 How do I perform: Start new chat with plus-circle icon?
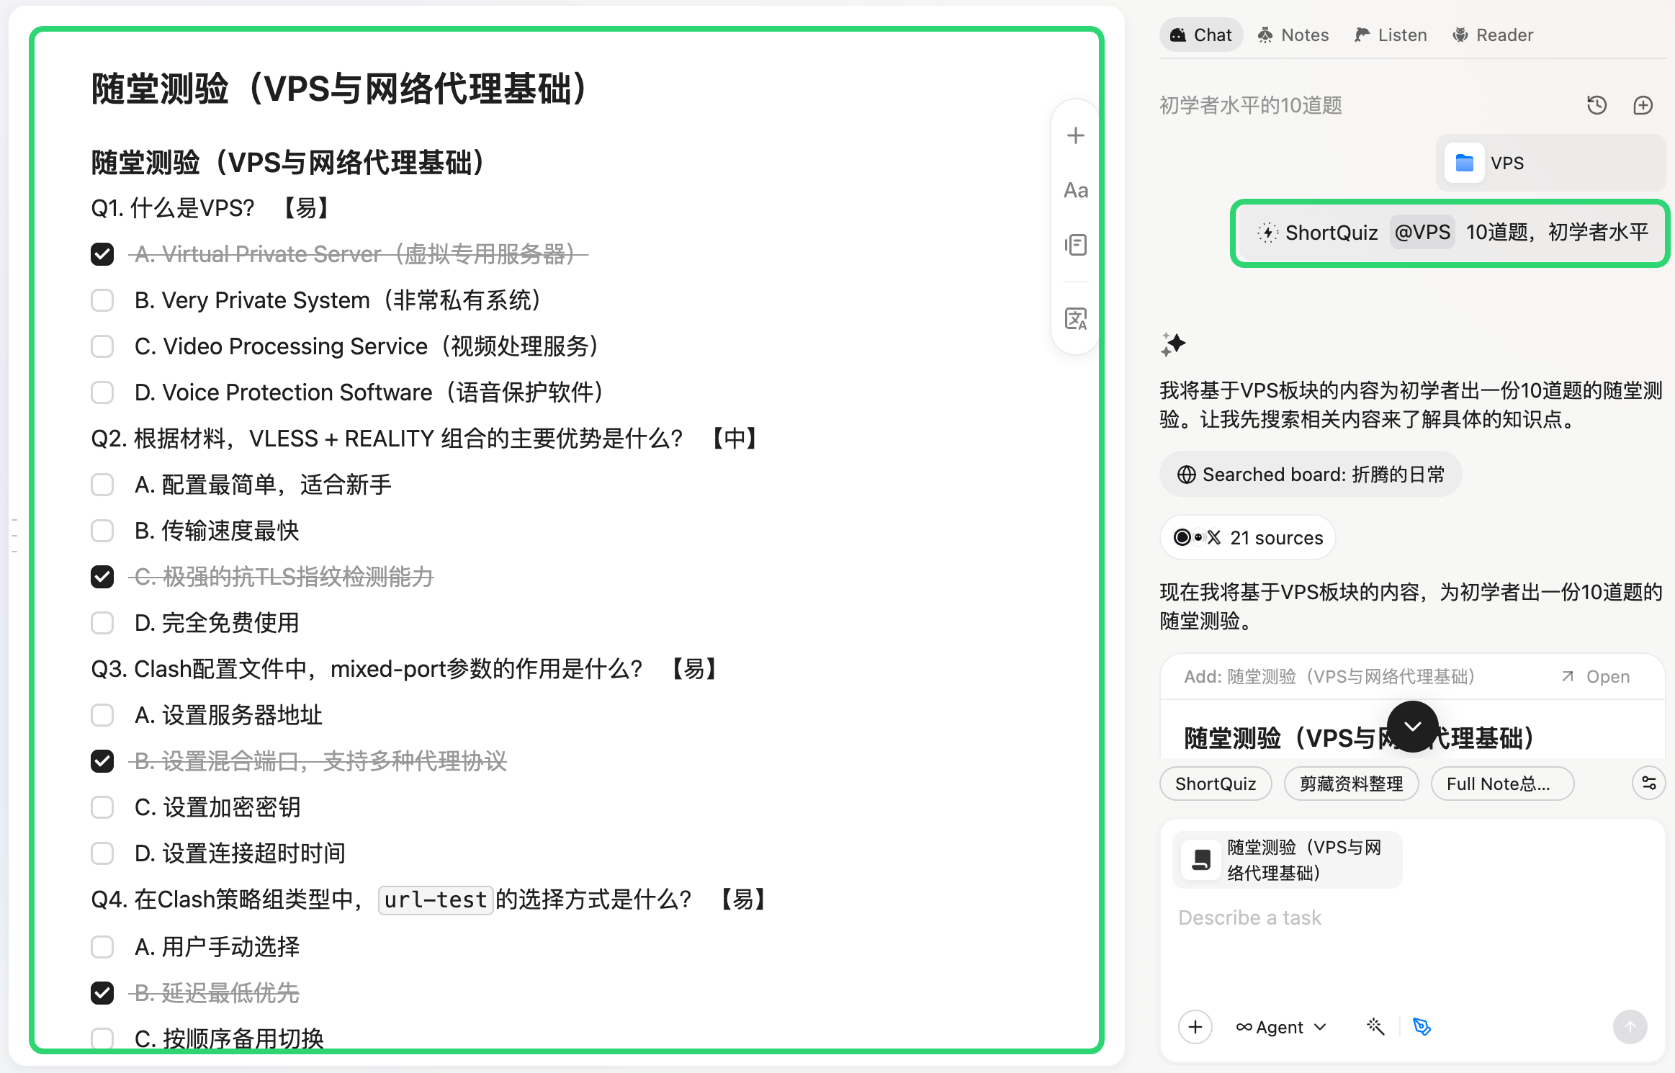click(x=1643, y=106)
